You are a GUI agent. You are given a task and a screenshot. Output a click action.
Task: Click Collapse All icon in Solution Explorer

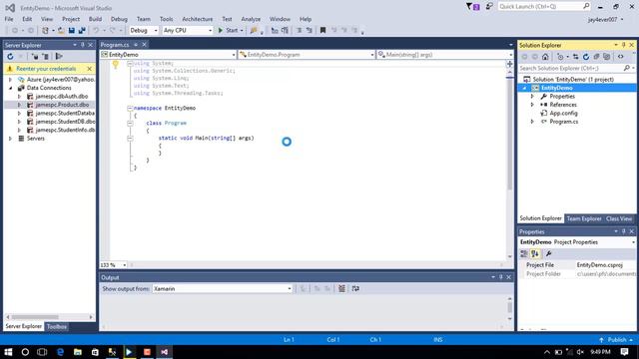click(x=597, y=57)
